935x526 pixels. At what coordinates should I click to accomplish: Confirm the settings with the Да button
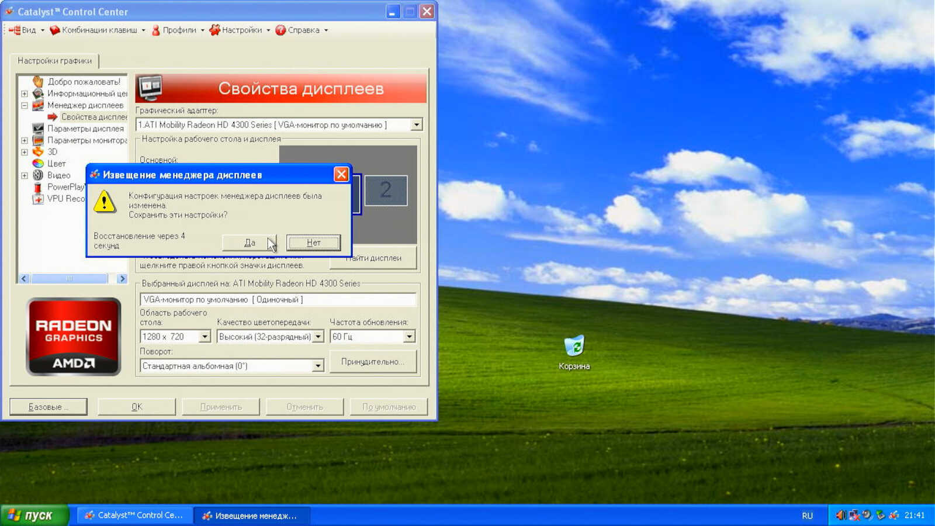250,243
